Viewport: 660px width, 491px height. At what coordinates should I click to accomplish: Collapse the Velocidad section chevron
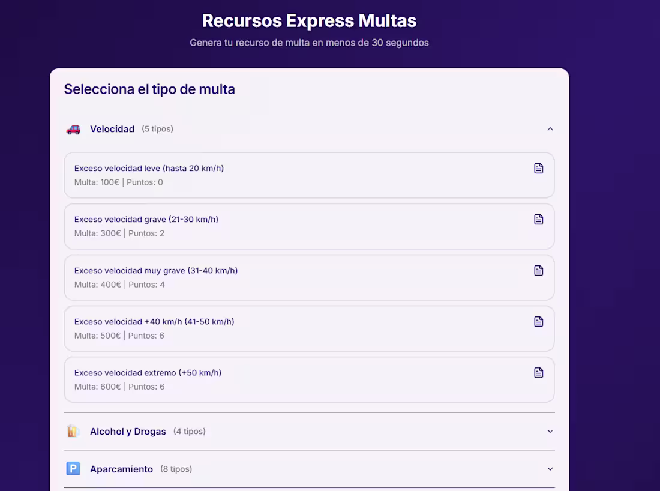pyautogui.click(x=550, y=129)
